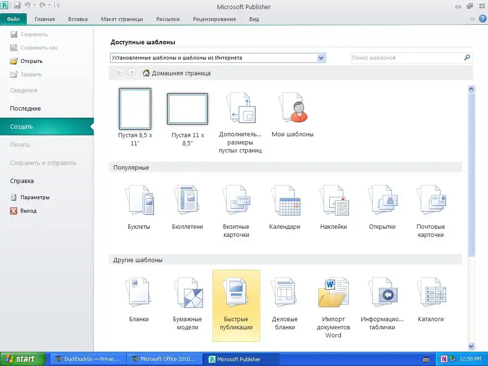488x366 pixels.
Task: Choose the Почтовые карточки template icon
Action: pos(431,201)
